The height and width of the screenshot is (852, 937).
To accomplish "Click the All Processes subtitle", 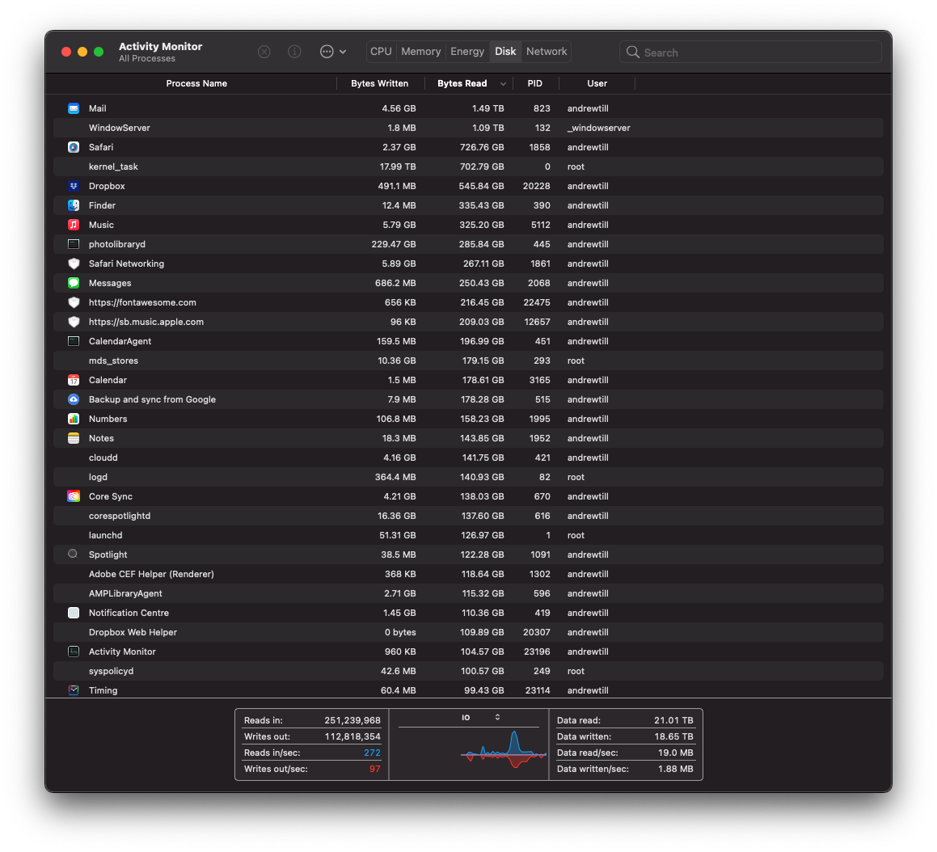I will pos(147,58).
